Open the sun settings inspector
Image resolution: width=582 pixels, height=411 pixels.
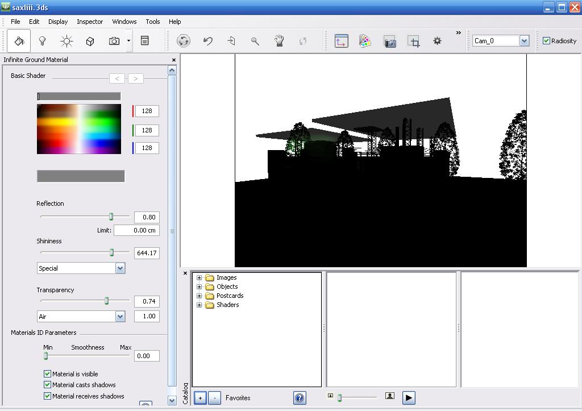(x=66, y=41)
